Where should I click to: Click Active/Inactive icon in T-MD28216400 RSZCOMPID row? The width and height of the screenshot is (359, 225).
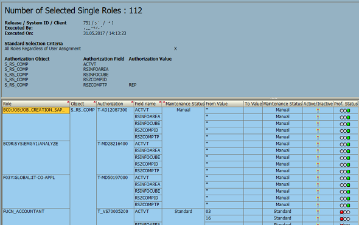318,165
